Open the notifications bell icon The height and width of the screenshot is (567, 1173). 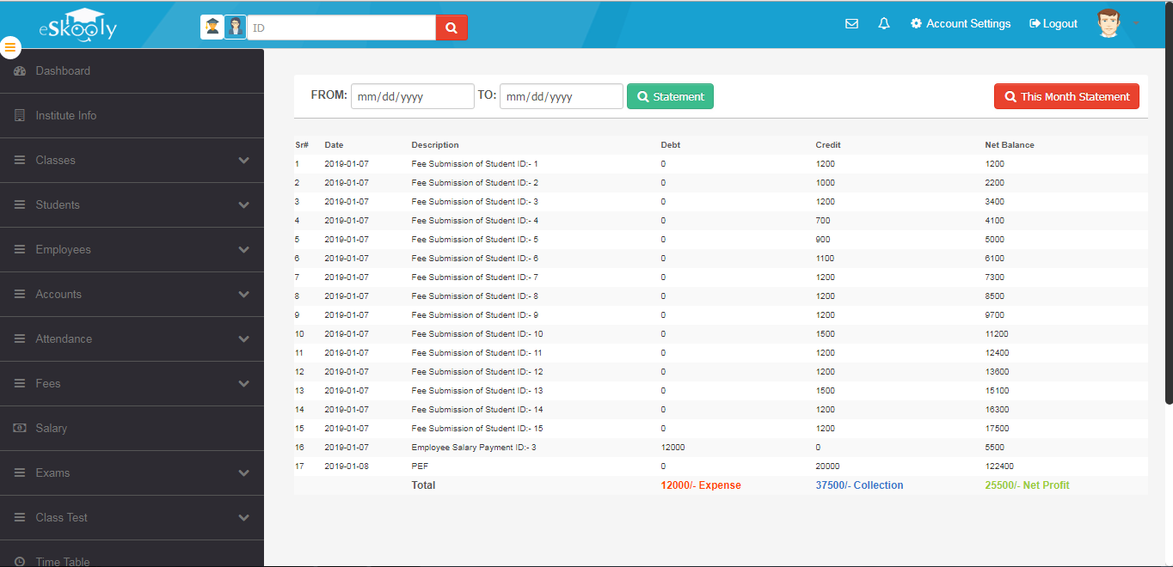tap(883, 24)
